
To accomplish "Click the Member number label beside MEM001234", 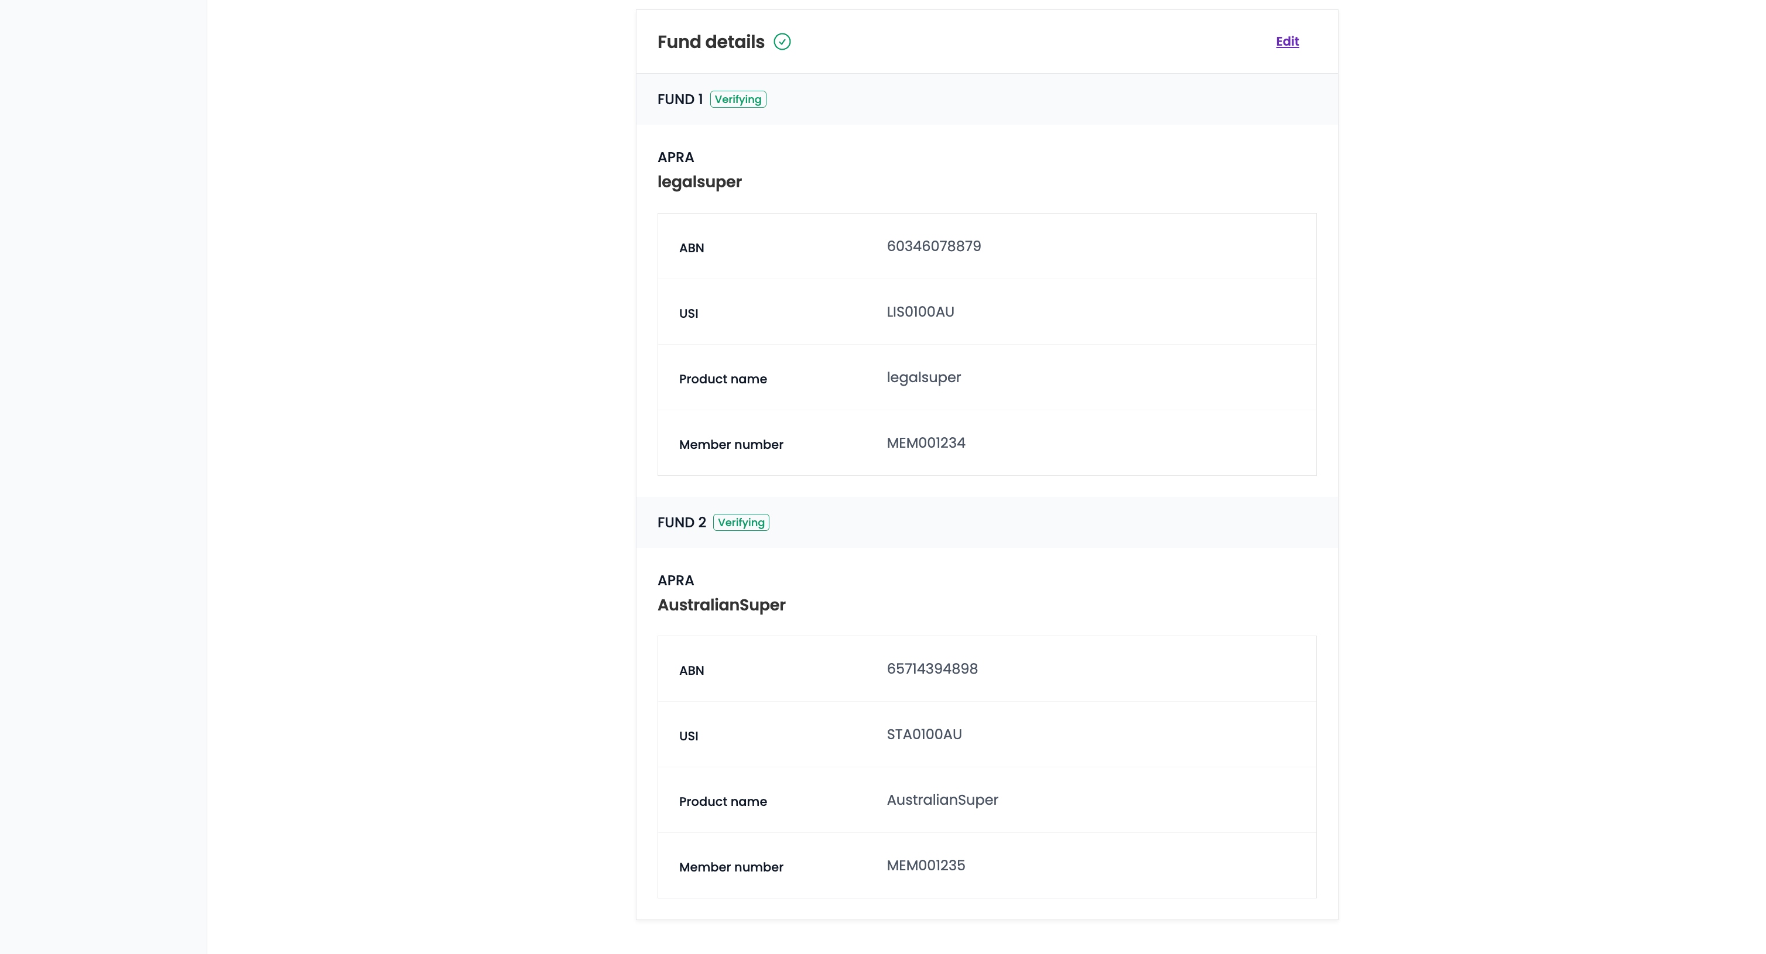I will (x=731, y=445).
